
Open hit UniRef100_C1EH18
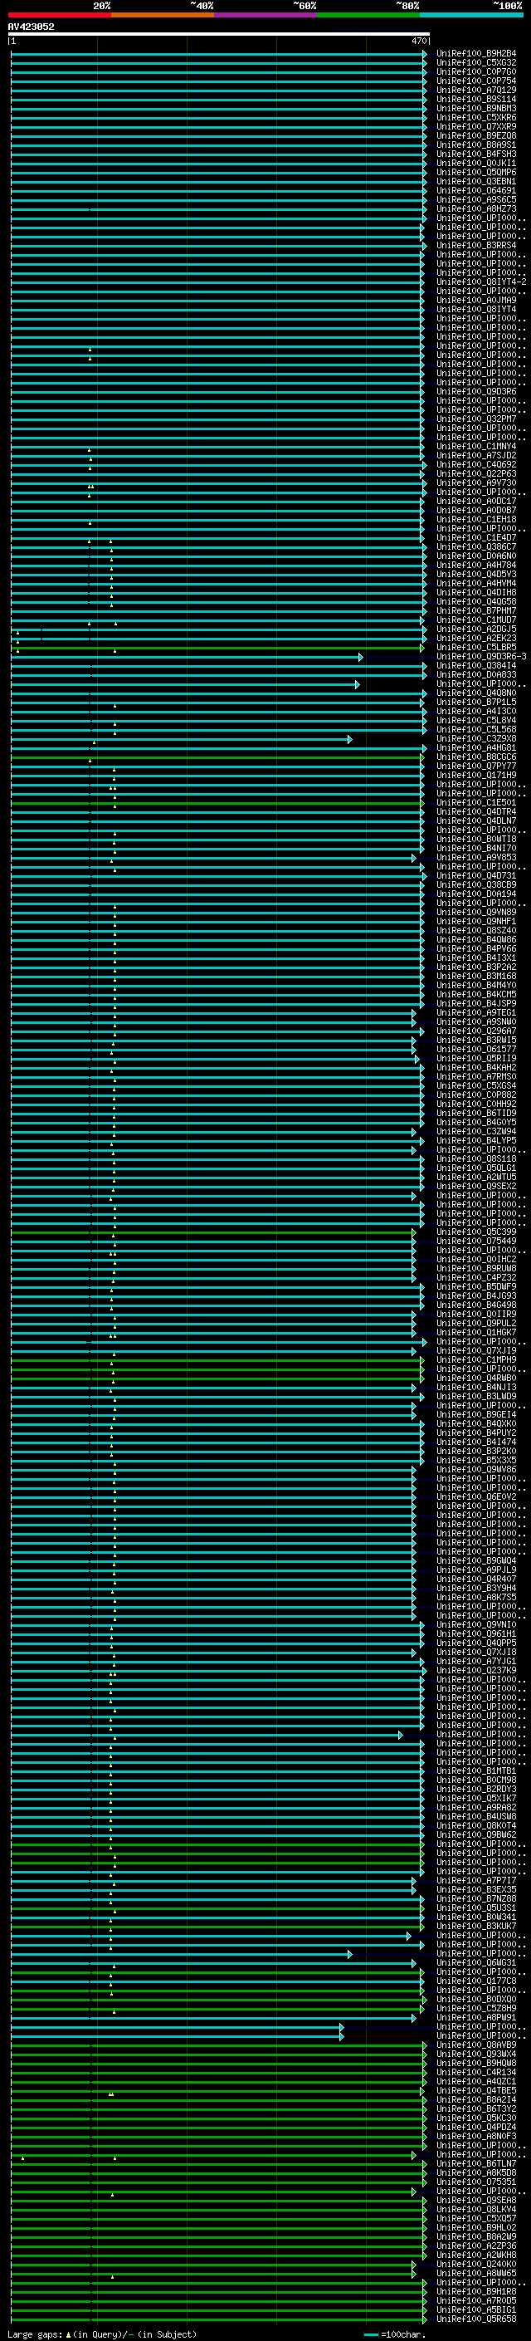[x=476, y=519]
